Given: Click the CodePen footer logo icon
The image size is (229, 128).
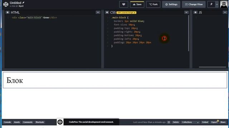Looking at the screenshot, I should tap(60, 122).
